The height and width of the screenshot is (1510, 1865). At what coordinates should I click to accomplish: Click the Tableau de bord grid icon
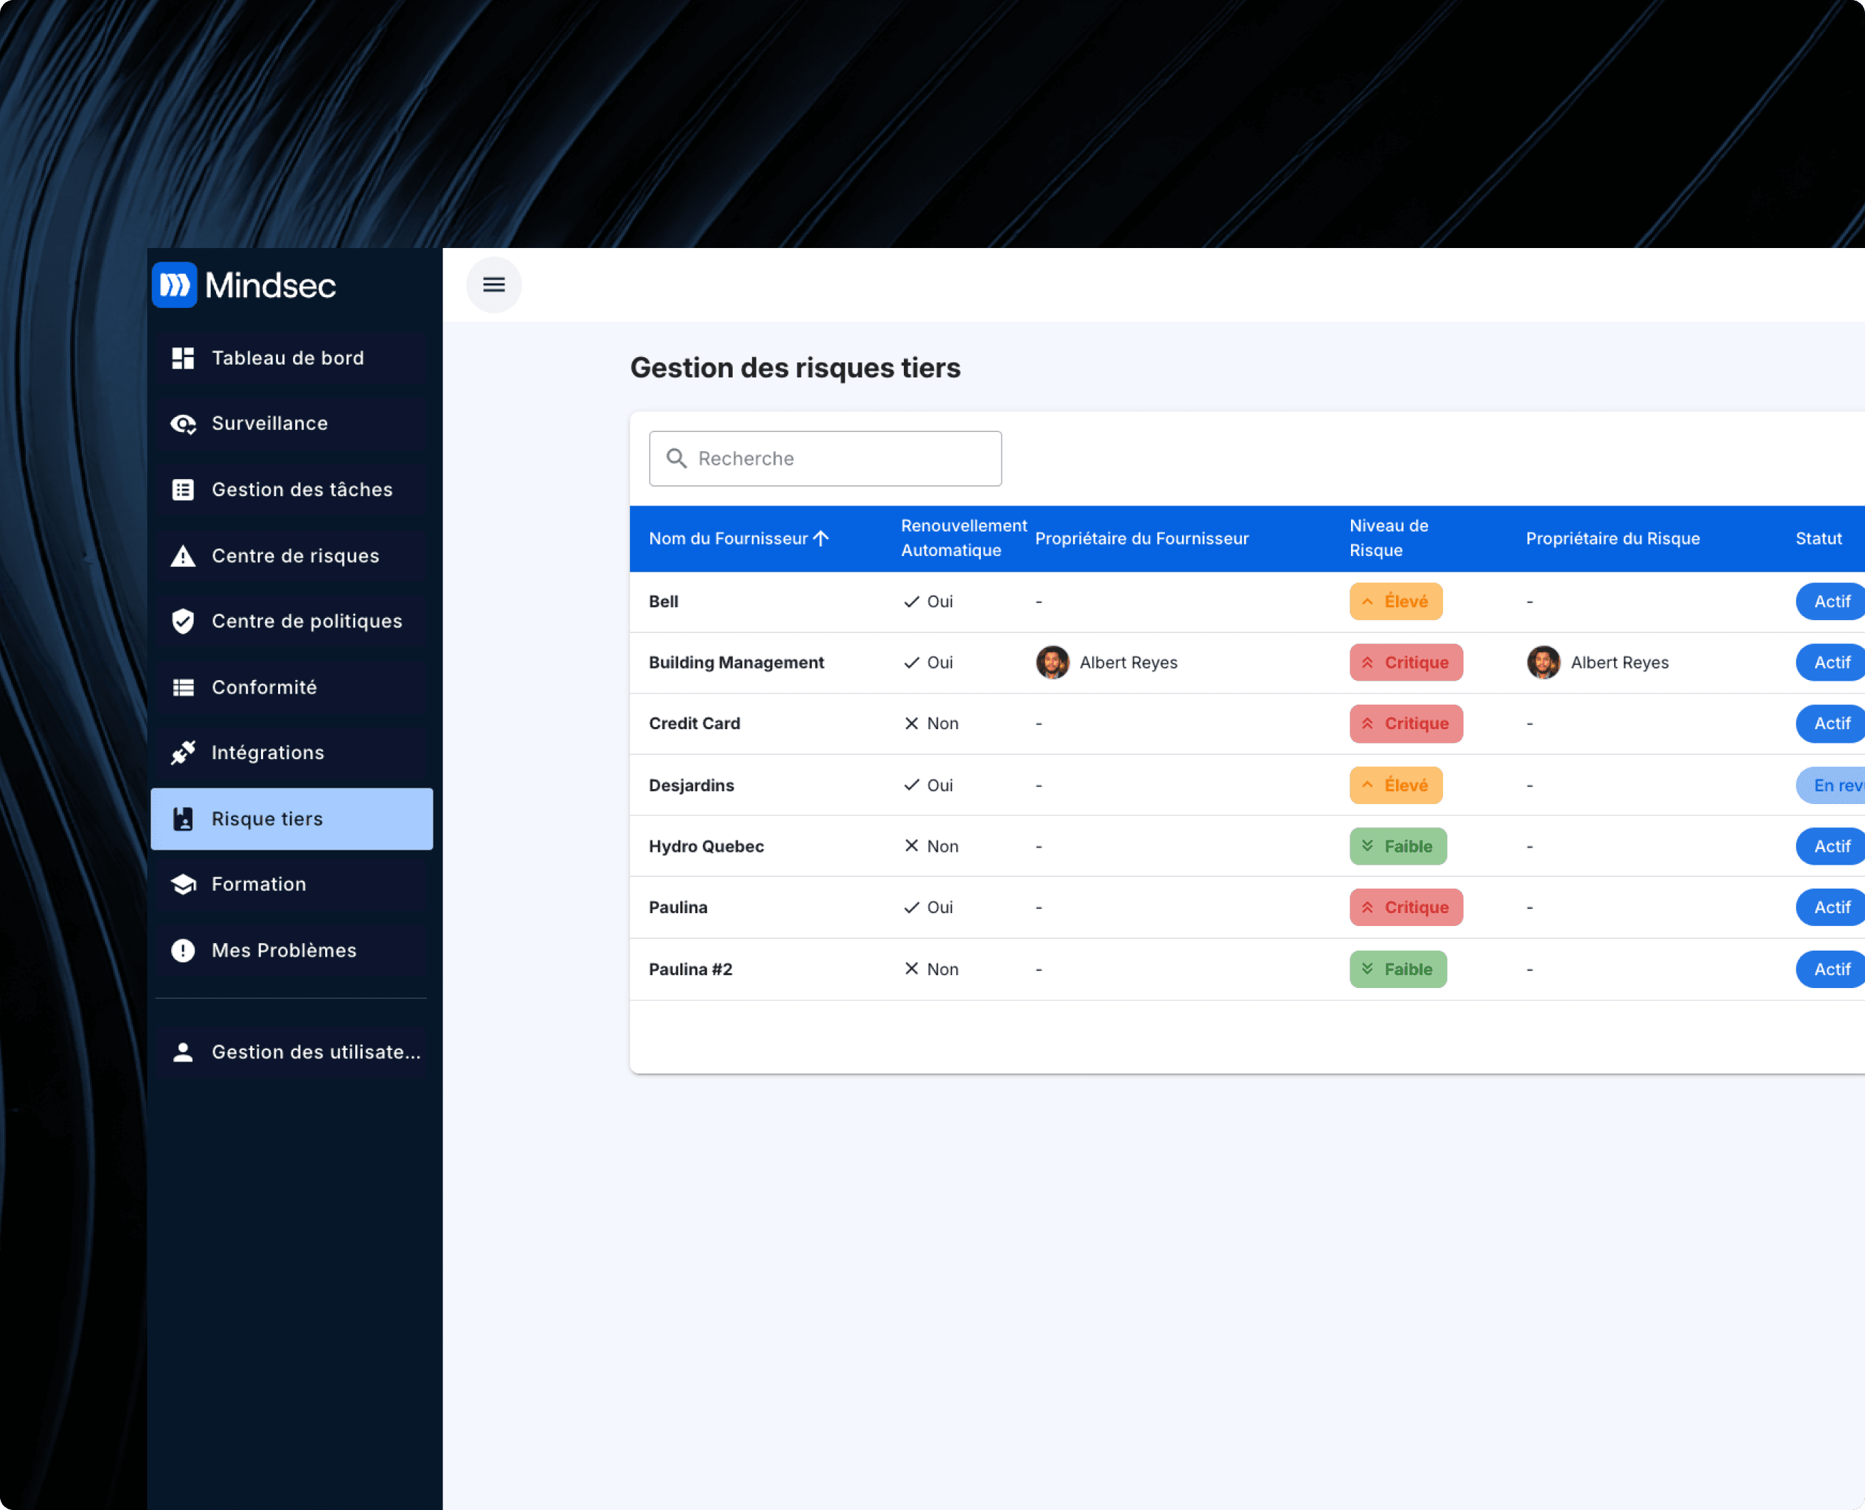click(183, 358)
